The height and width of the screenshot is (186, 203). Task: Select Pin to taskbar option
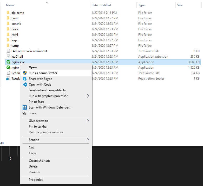tap(38, 127)
